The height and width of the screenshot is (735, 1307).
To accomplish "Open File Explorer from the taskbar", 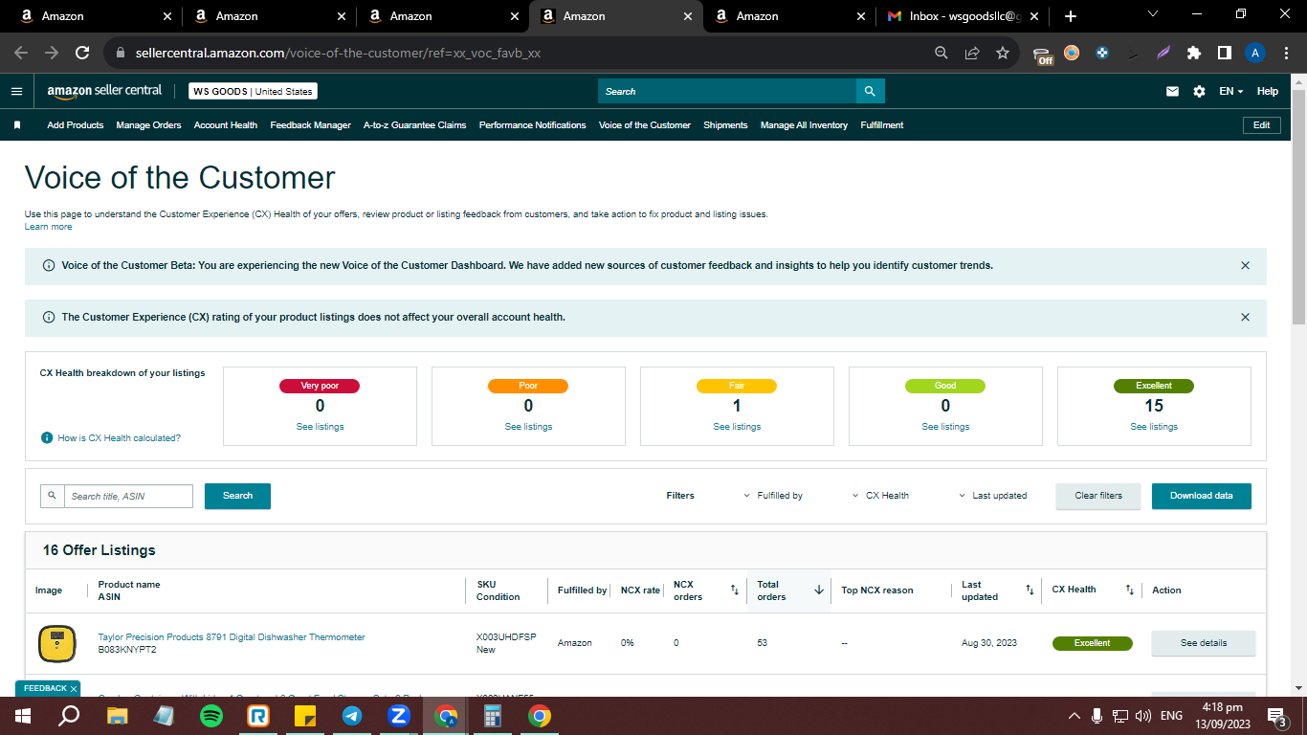I will [118, 716].
